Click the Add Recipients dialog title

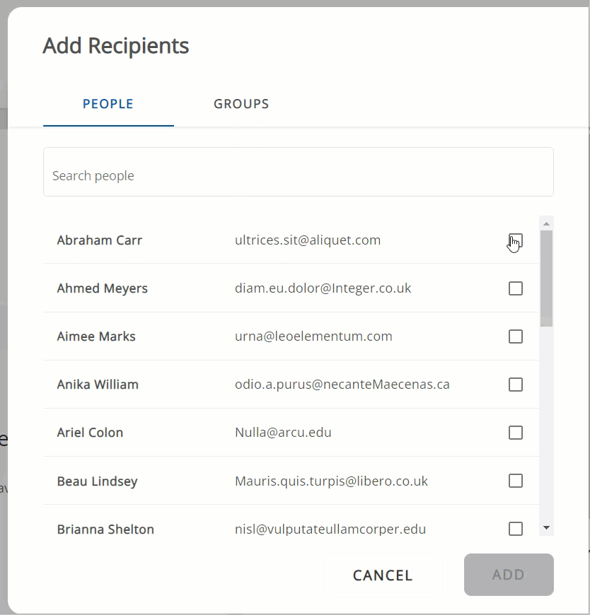click(x=115, y=46)
